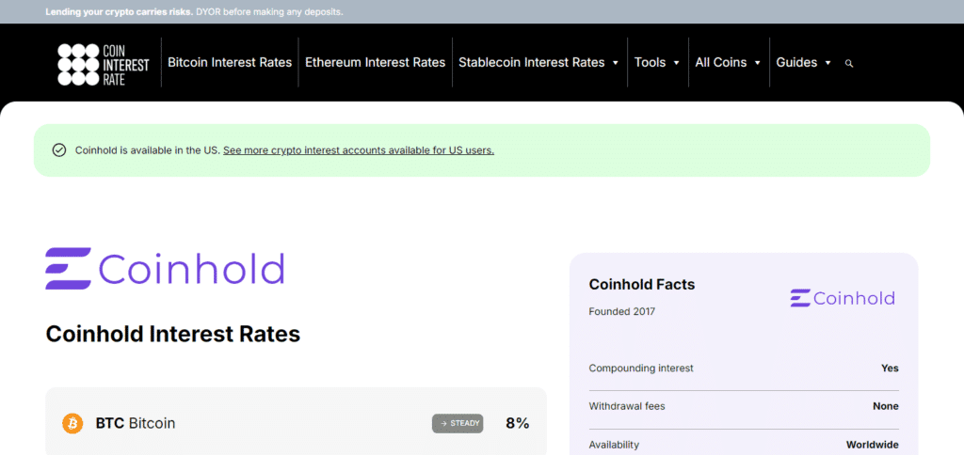Follow 'See more crypto interest accounts' link
The height and width of the screenshot is (455, 964).
(359, 150)
